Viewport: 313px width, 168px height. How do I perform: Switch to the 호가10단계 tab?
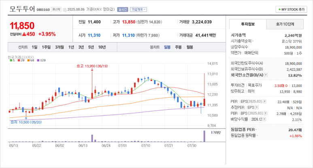tap(285, 24)
